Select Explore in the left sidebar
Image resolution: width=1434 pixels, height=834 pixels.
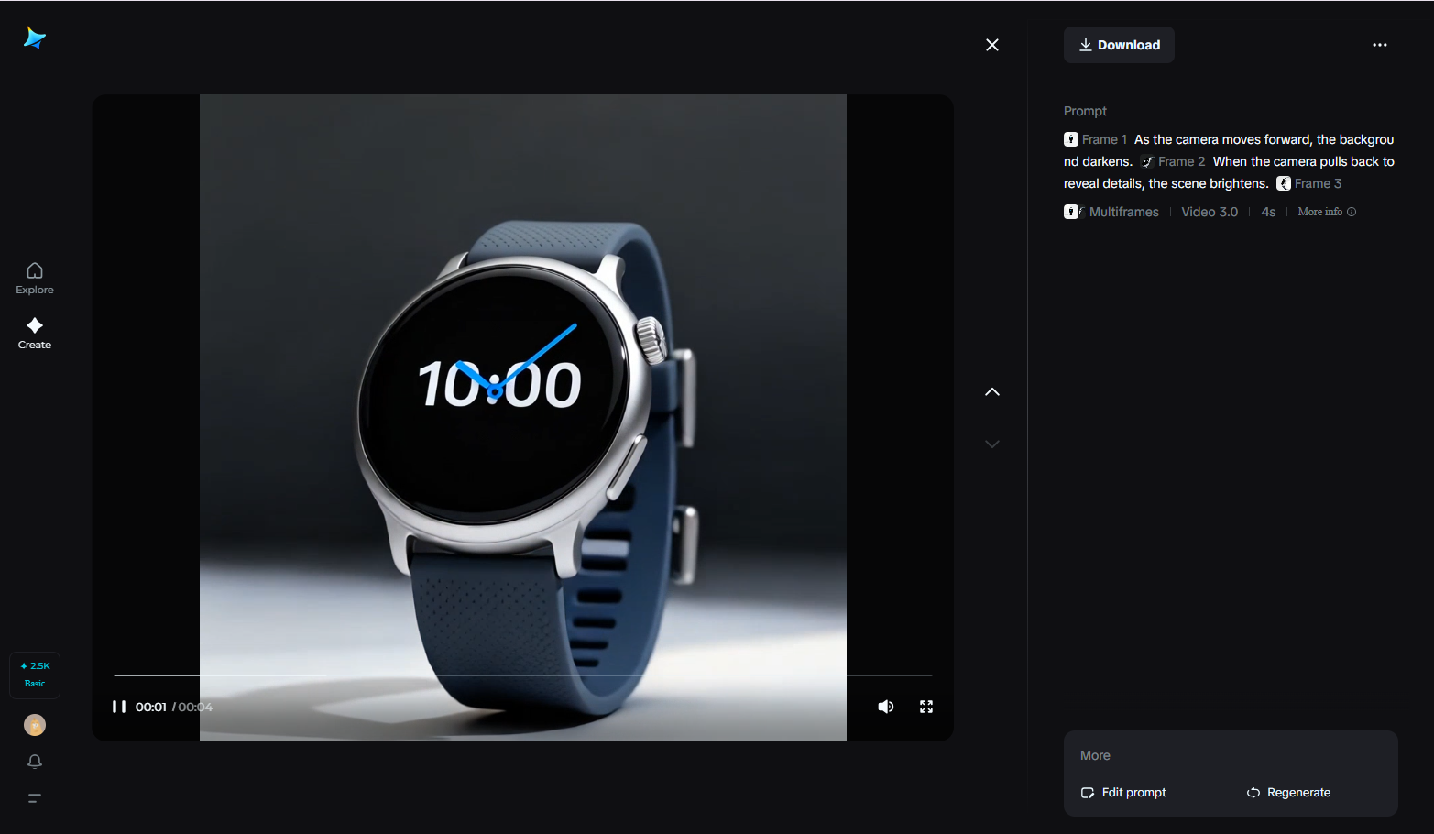[34, 277]
